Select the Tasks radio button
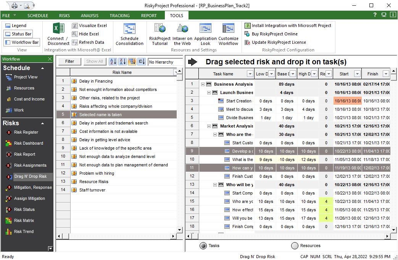 point(203,246)
